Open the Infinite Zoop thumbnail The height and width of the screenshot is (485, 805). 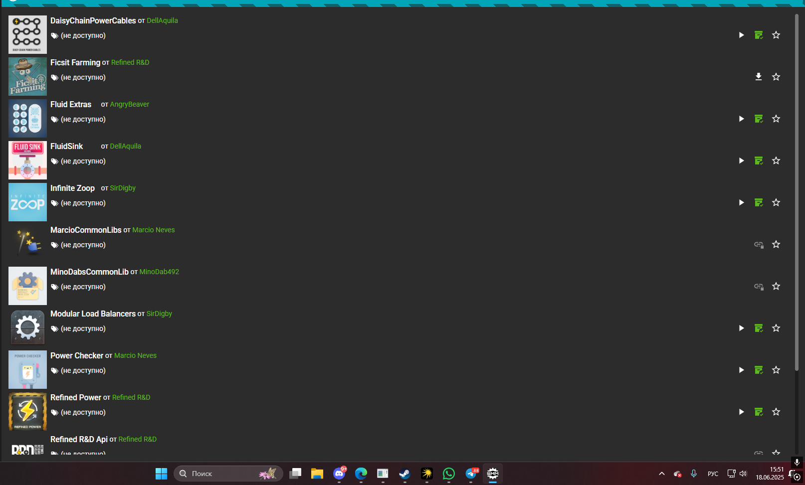(x=27, y=202)
